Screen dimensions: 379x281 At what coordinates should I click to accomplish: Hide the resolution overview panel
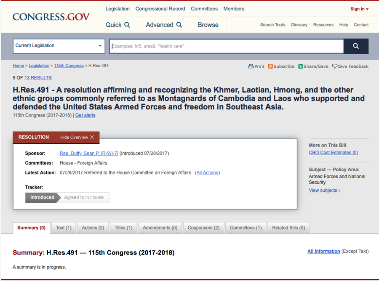tap(77, 137)
